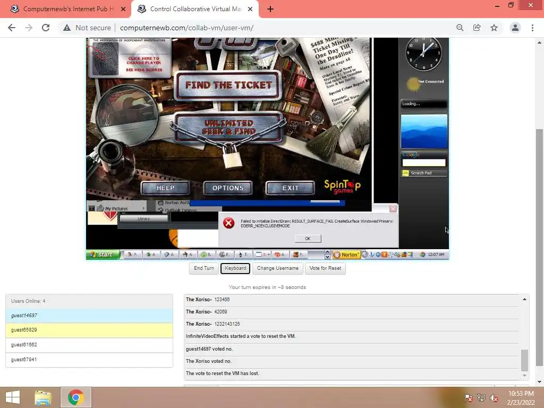The width and height of the screenshot is (544, 408).
Task: Reload the collab-vm page
Action: coord(46,28)
